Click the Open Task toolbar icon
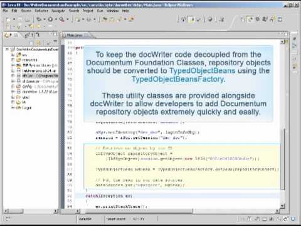301x226 pixels. (112, 19)
